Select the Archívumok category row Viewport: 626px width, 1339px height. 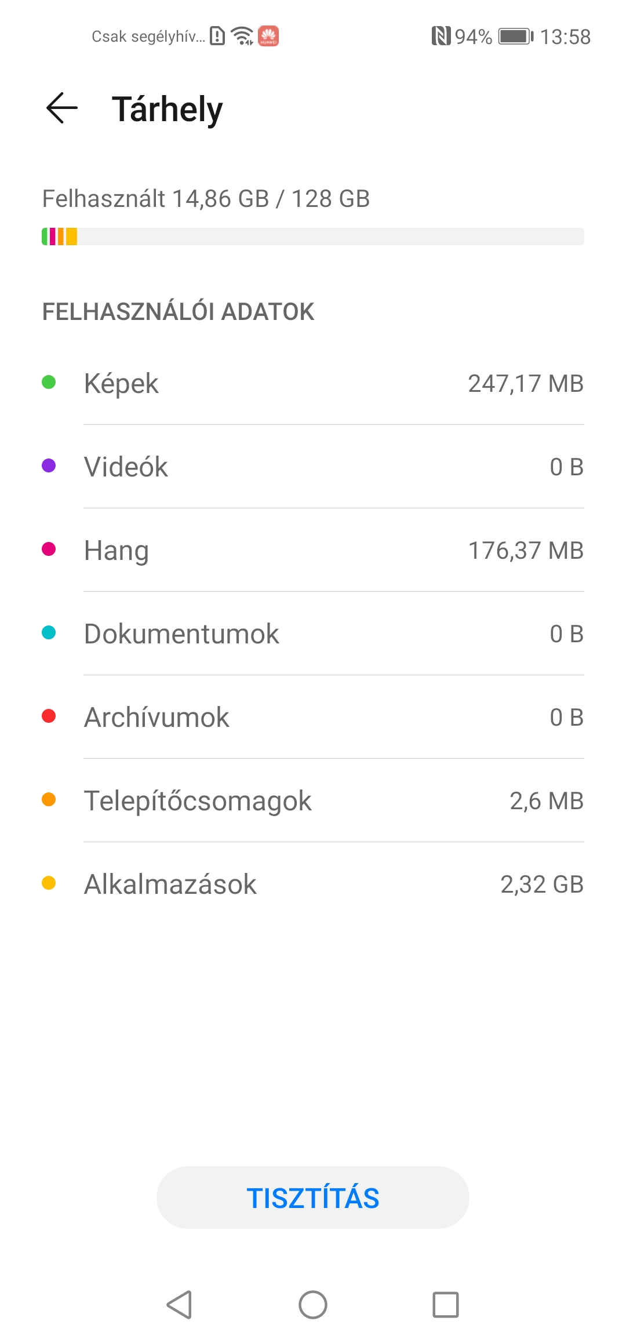313,717
